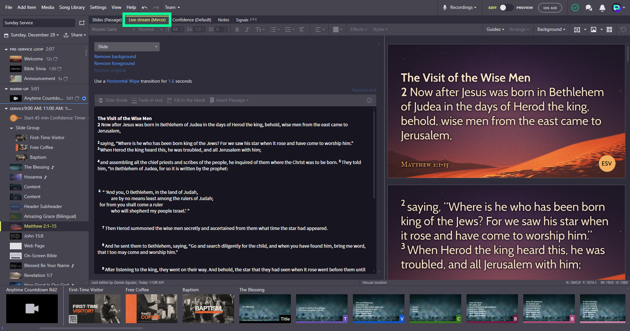Open the Guides dropdown
Image resolution: width=630 pixels, height=331 pixels.
495,30
